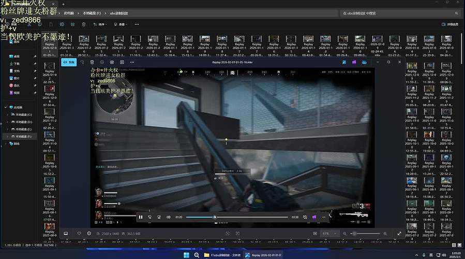Switch to the File Explorer taskbar button
This screenshot has width=465, height=259.
pyautogui.click(x=222, y=255)
